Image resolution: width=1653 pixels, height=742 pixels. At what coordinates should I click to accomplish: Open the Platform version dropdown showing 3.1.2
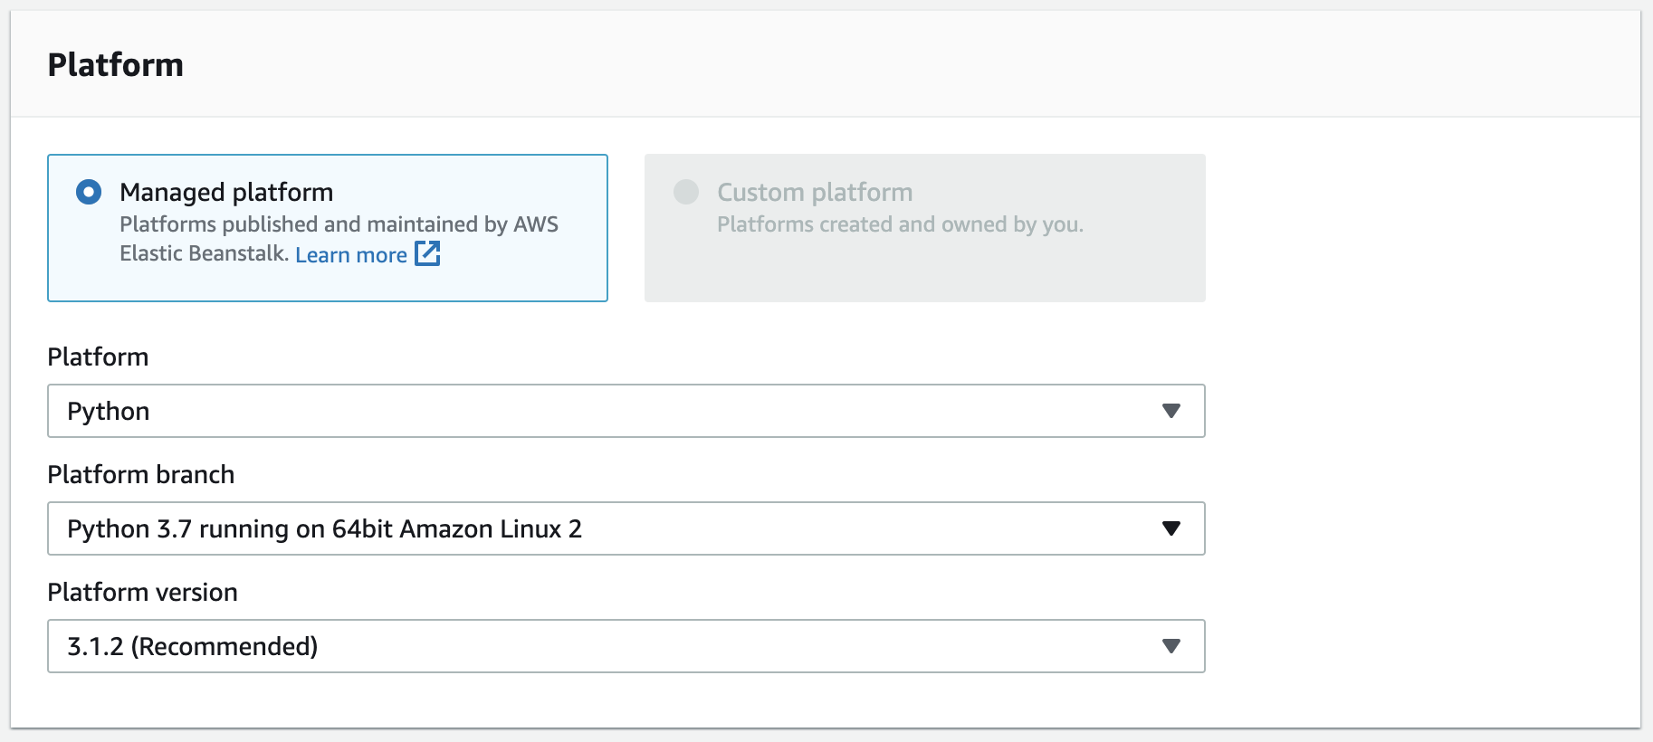[597, 646]
